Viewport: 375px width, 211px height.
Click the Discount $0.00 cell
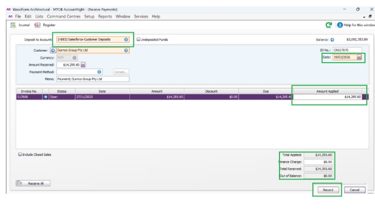tap(212, 97)
